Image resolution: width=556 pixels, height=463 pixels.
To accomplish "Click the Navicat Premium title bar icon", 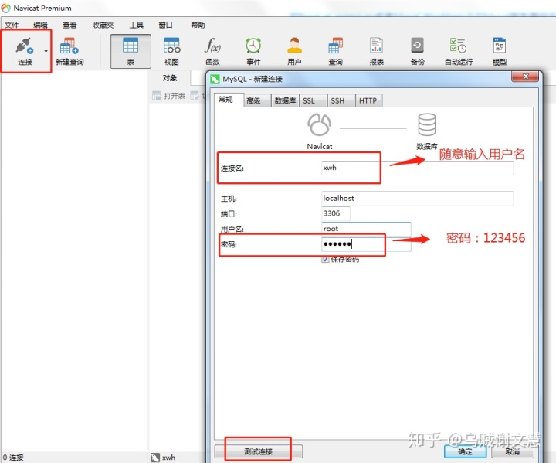I will (5, 8).
